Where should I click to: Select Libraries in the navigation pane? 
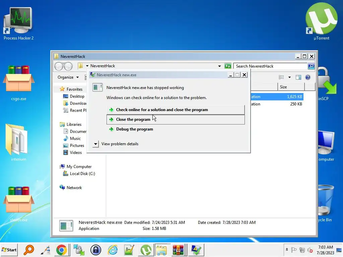tap(74, 124)
